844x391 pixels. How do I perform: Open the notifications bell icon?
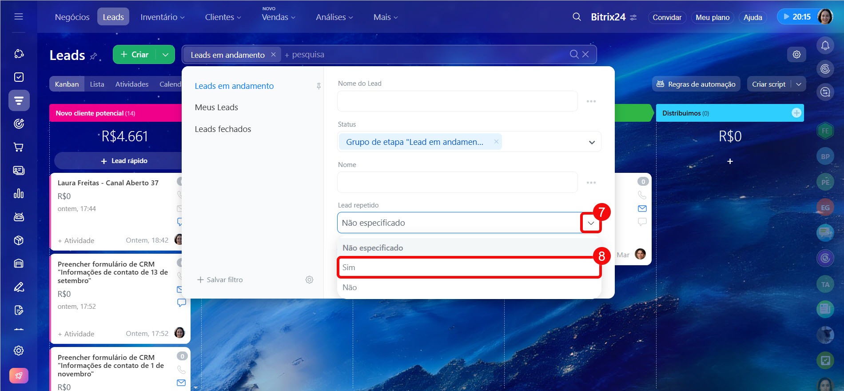825,45
